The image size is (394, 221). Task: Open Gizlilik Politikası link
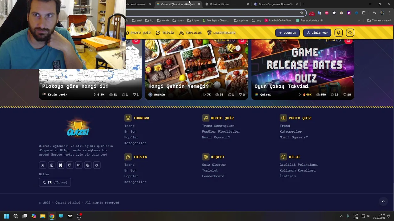(x=299, y=165)
